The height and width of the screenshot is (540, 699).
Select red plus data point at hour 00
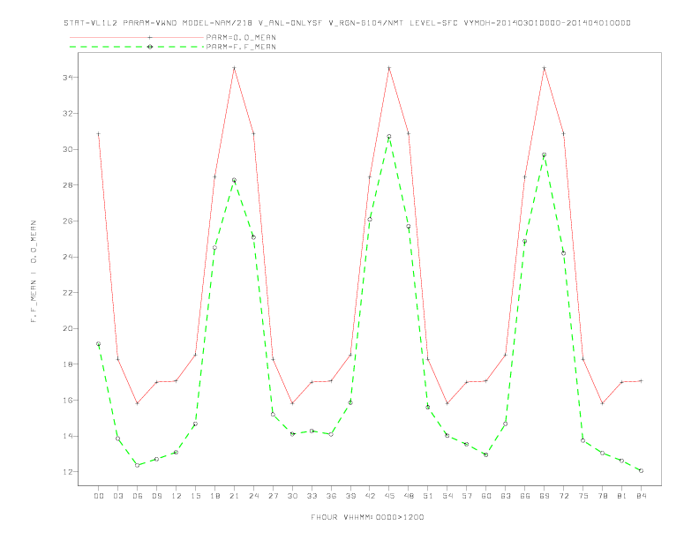(99, 133)
